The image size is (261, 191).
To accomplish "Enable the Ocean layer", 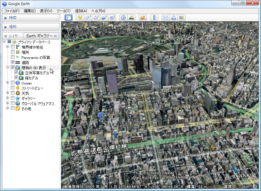I will pos(12,83).
